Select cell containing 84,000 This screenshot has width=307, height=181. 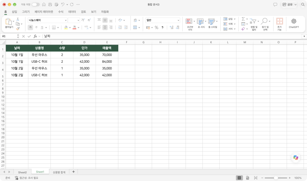coord(107,61)
